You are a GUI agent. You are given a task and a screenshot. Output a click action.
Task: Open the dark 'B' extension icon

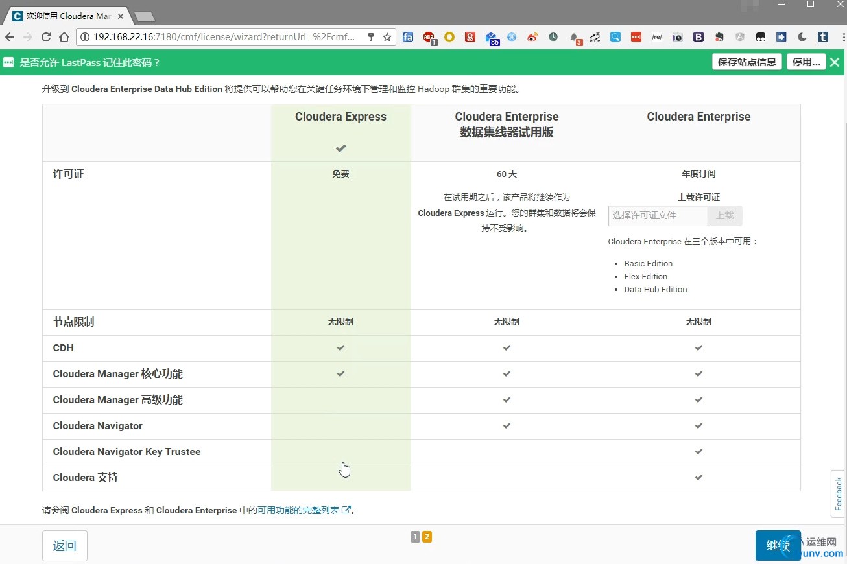pyautogui.click(x=698, y=37)
